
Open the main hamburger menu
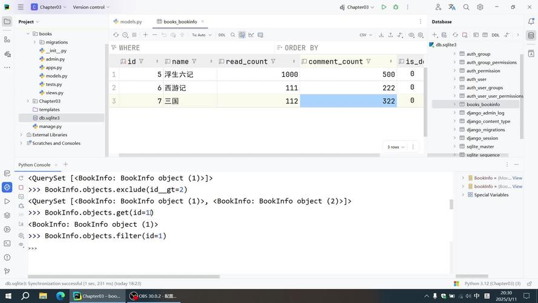click(21, 7)
